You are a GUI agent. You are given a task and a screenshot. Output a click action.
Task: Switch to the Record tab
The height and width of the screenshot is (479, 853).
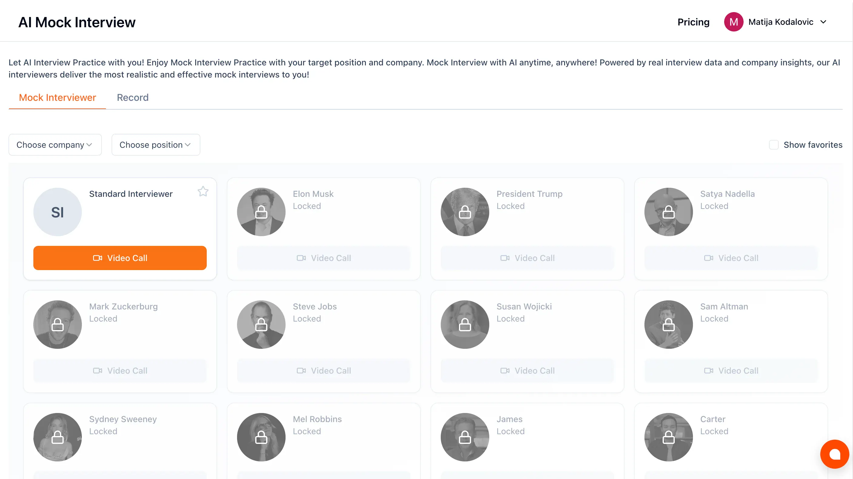132,97
